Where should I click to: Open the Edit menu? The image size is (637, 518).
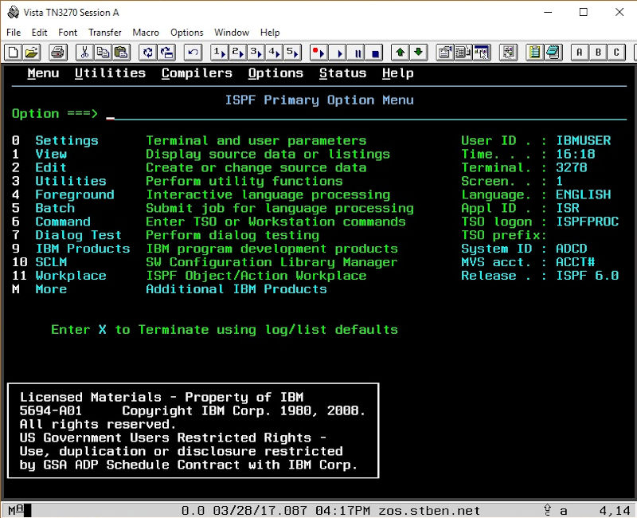coord(39,32)
